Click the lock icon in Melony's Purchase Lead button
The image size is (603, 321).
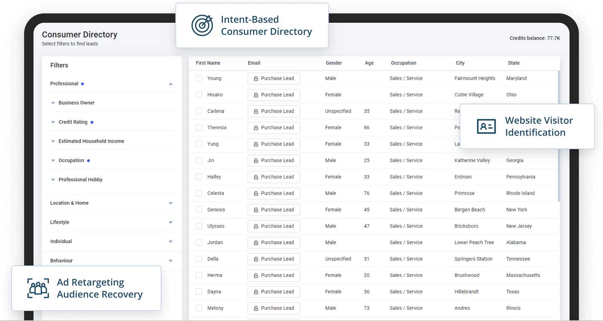pyautogui.click(x=256, y=309)
